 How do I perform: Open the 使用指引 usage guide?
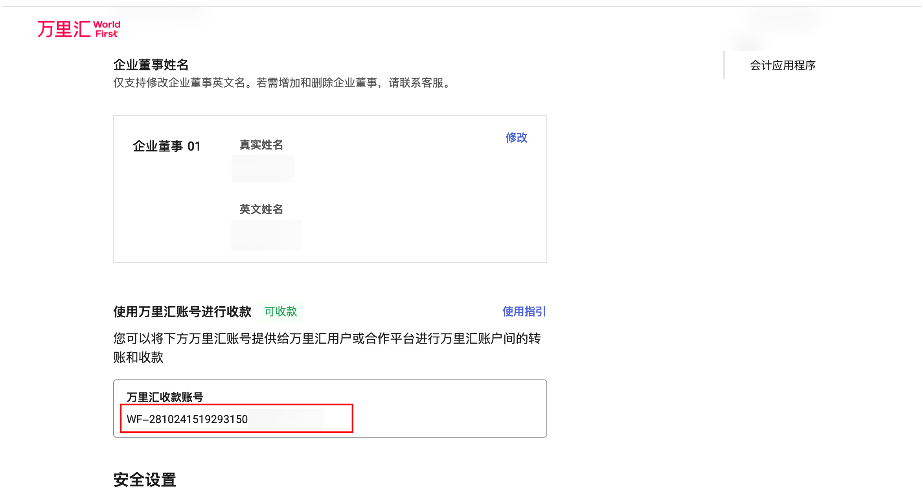click(x=524, y=311)
